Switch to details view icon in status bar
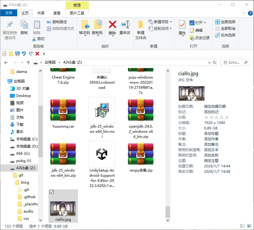 click(243, 226)
